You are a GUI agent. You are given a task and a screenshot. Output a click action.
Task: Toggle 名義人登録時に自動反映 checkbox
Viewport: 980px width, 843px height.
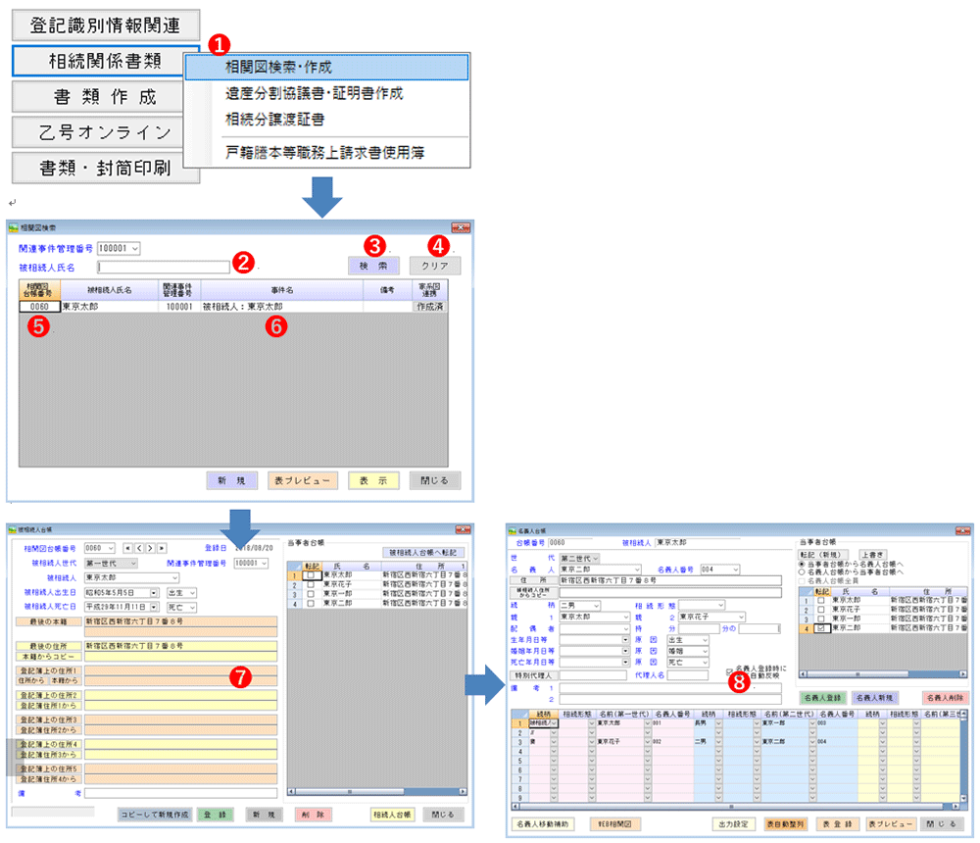coord(727,672)
